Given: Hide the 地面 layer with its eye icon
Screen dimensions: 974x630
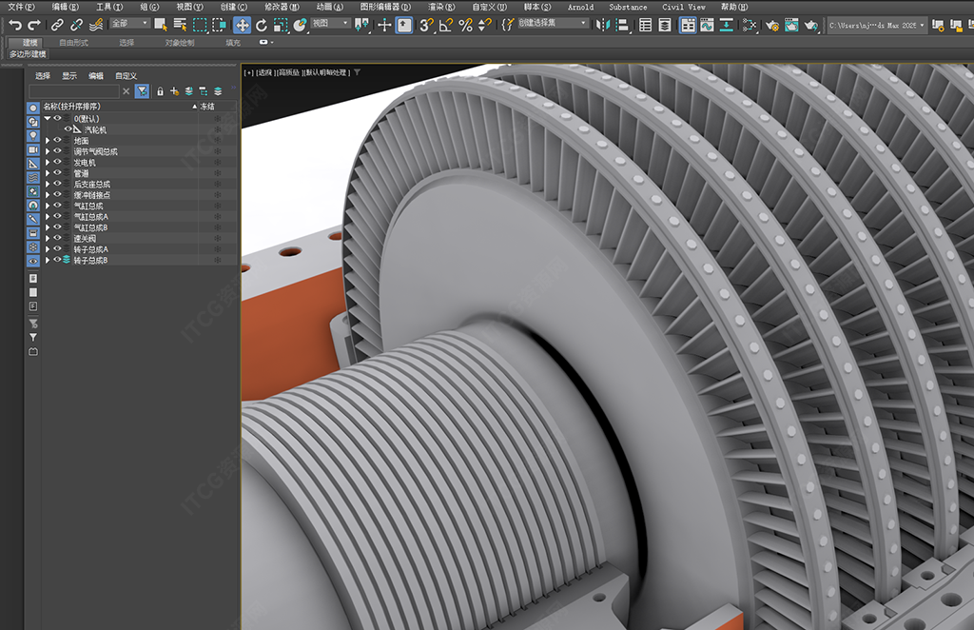Looking at the screenshot, I should click(x=57, y=141).
